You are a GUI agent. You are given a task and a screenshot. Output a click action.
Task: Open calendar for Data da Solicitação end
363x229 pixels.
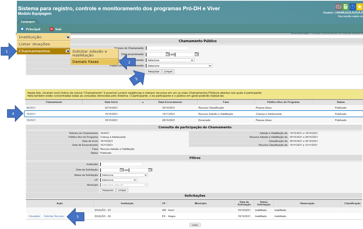(150, 170)
